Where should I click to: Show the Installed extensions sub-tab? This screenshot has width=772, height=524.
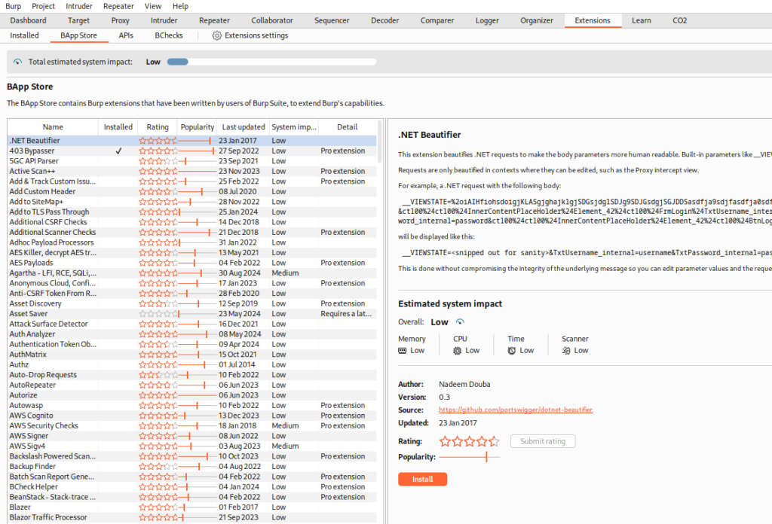tap(24, 35)
